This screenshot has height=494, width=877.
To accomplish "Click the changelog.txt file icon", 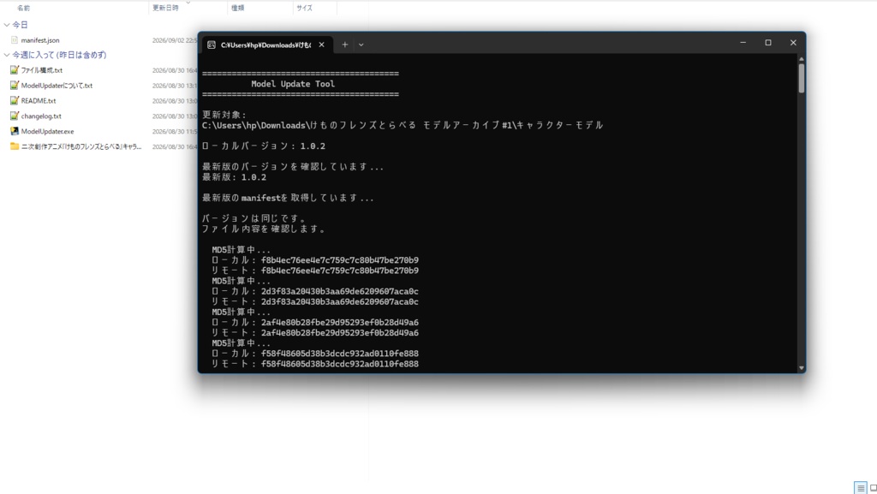I will [x=15, y=116].
